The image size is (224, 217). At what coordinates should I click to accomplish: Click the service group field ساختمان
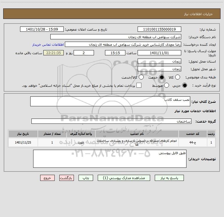click(x=111, y=121)
